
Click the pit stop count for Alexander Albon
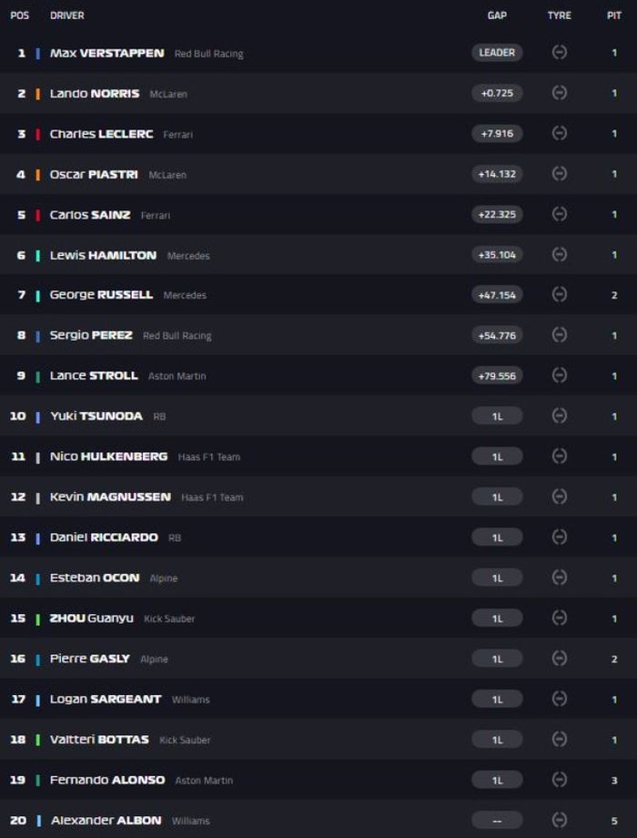[x=614, y=820]
